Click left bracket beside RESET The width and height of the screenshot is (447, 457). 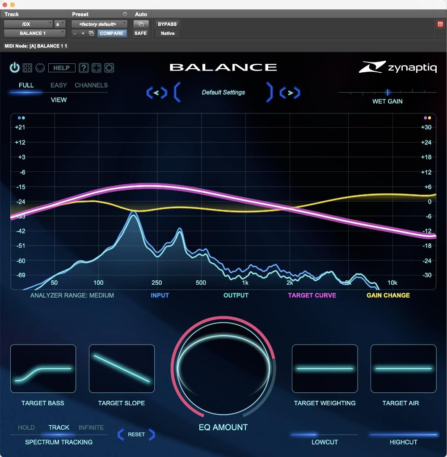[121, 434]
